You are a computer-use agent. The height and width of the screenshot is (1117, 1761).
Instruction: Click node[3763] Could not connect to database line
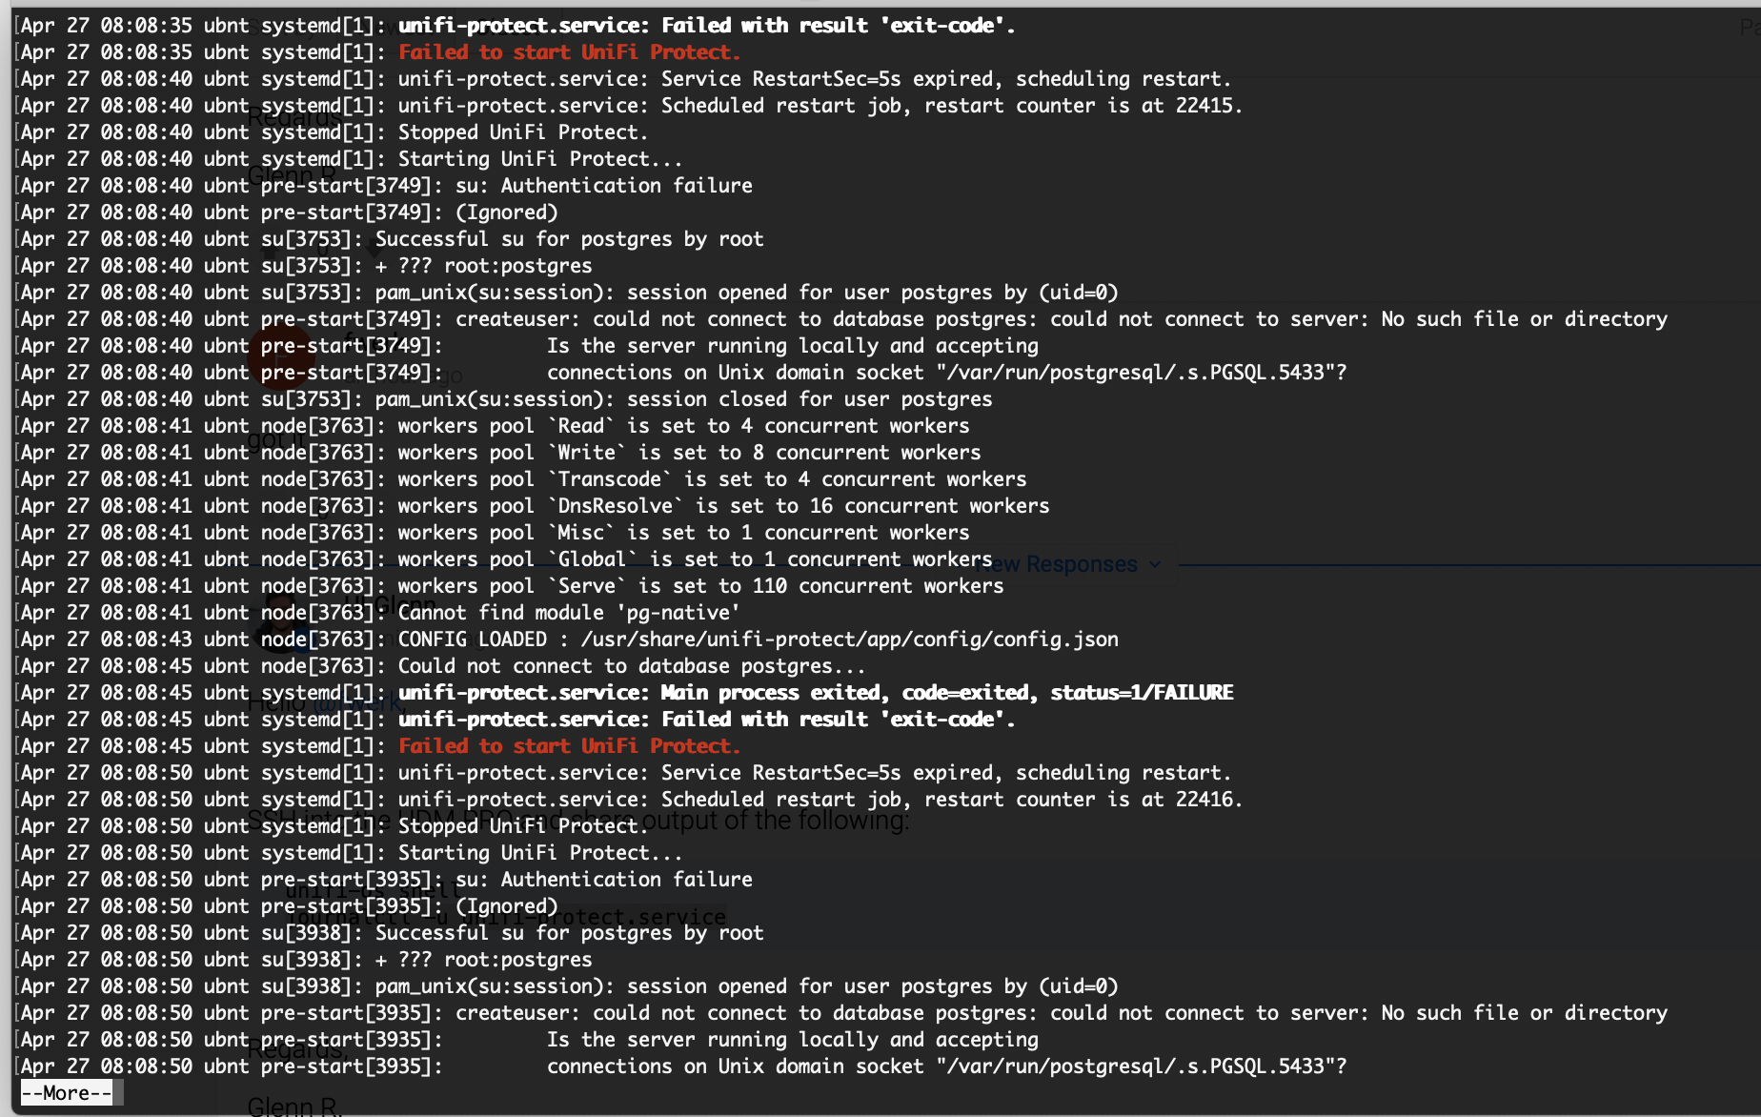631,666
